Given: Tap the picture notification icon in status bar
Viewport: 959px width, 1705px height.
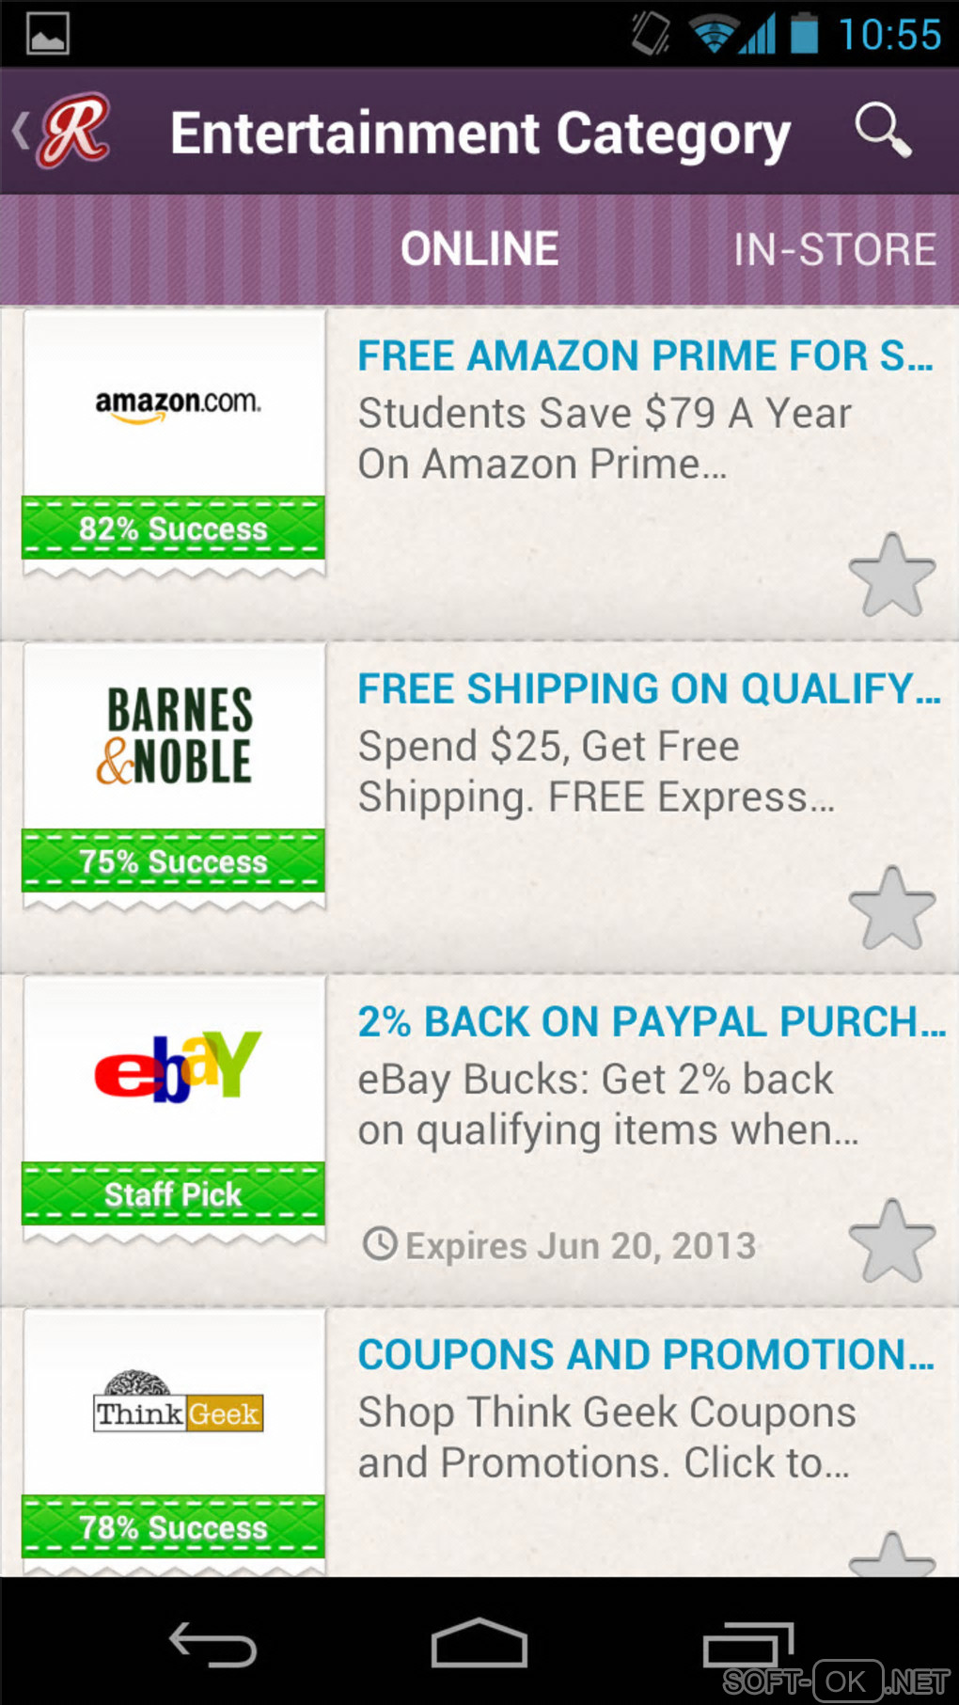Looking at the screenshot, I should pos(47,34).
